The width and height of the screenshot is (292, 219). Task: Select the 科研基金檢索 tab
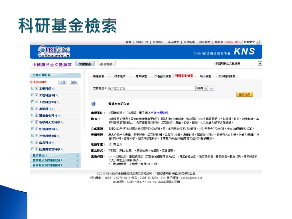tap(184, 76)
